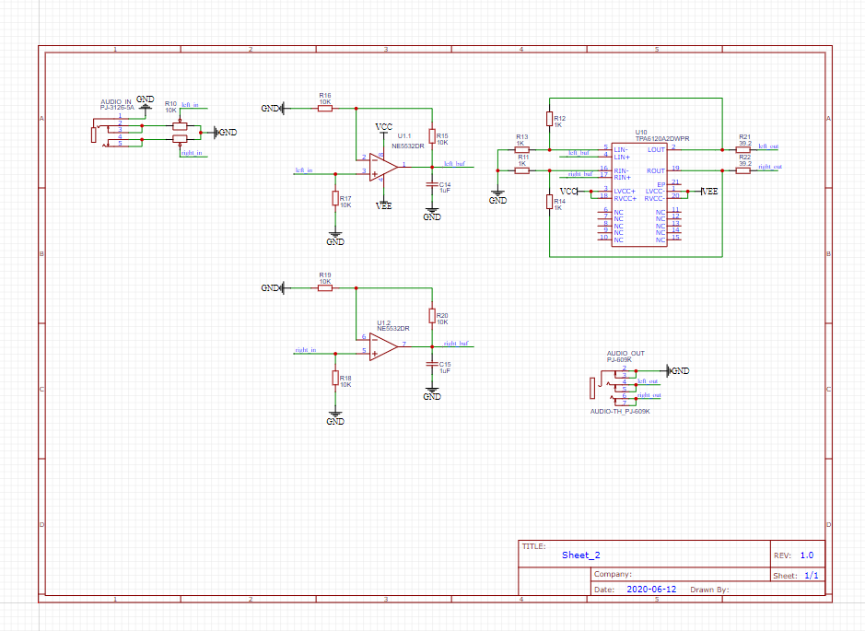This screenshot has height=631, width=865.
Task: Click right_buf net label at U1.2 output
Action: click(x=456, y=343)
